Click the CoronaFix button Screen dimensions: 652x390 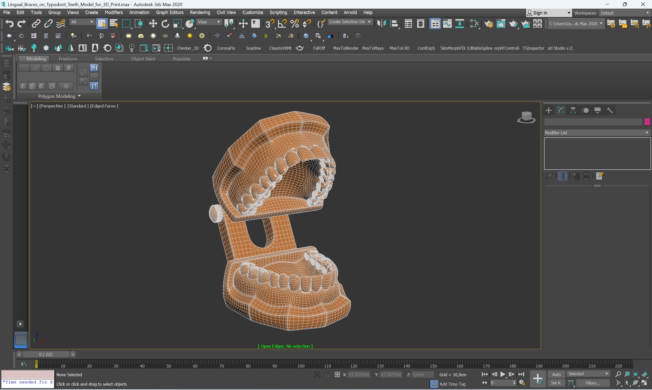tap(226, 48)
